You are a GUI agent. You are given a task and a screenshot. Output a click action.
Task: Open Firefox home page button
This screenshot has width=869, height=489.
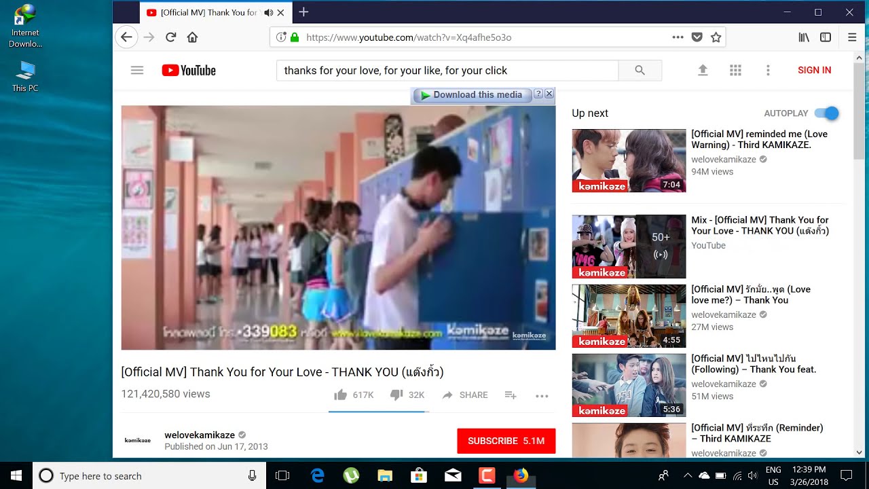click(x=192, y=37)
